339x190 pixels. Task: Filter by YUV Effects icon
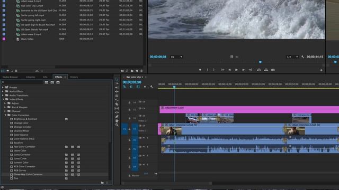(58, 82)
